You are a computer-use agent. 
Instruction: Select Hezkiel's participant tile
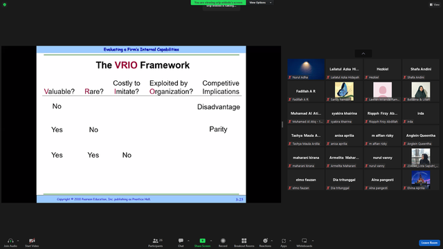(x=382, y=69)
